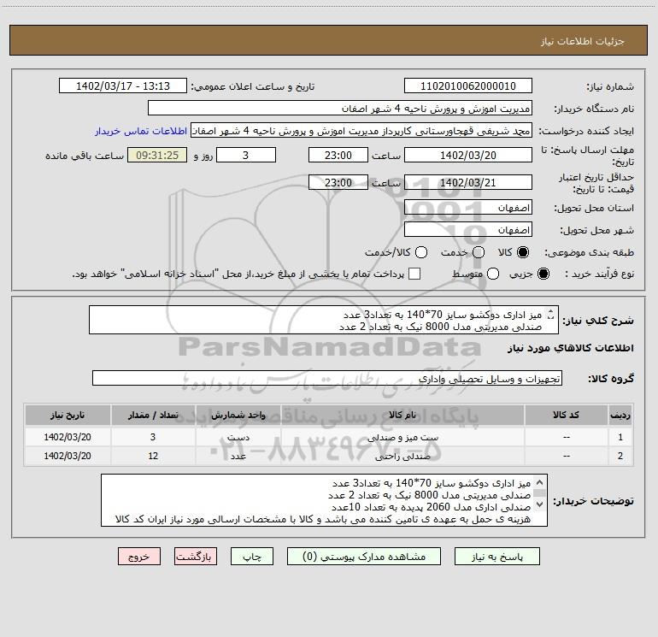658x637 pixels.
Task: Click the شرح کلی نیاز text area
Action: point(324,320)
